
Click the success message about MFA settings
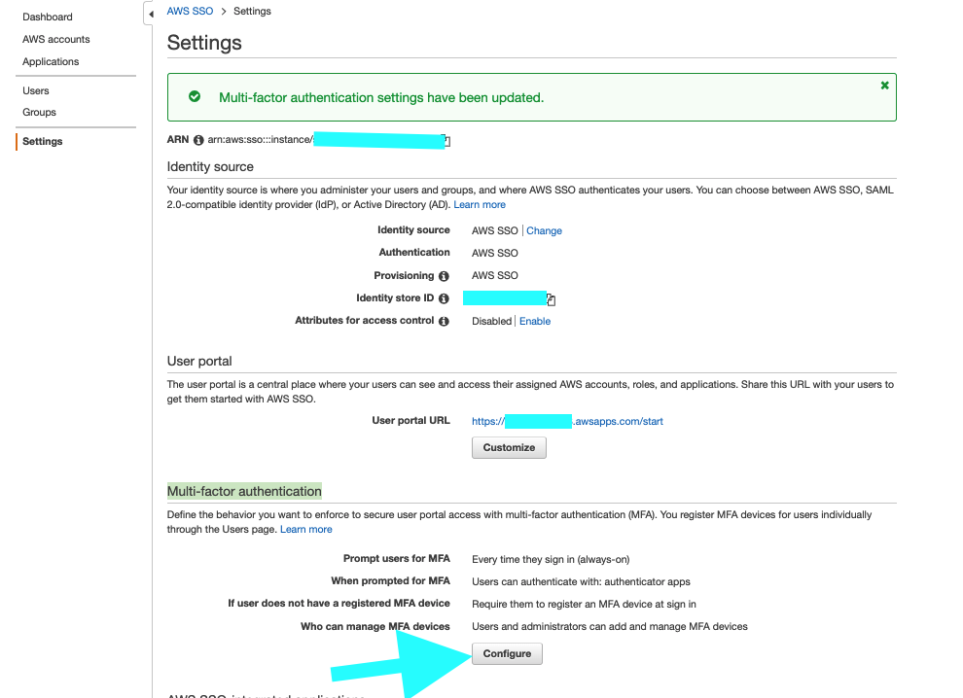(381, 97)
